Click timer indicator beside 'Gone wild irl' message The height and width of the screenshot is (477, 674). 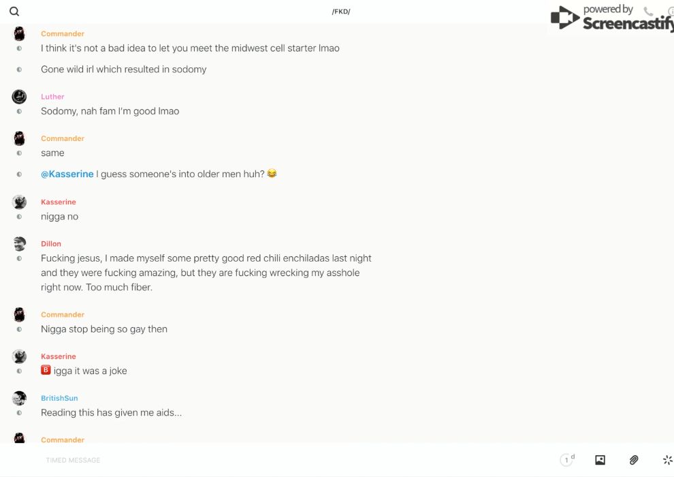click(19, 70)
